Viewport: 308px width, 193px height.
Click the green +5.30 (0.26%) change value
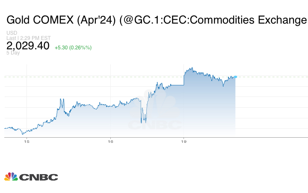click(73, 47)
